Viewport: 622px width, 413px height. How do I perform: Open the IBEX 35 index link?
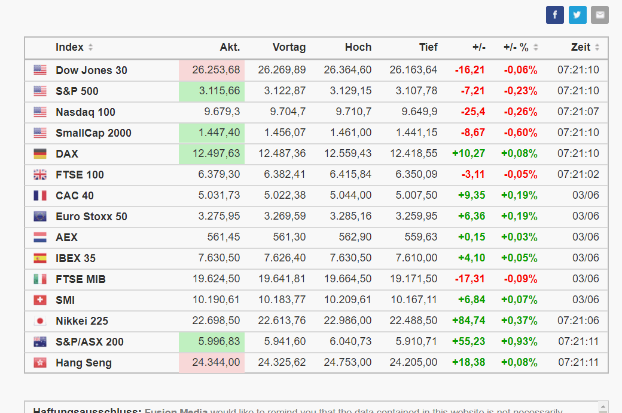click(x=75, y=258)
